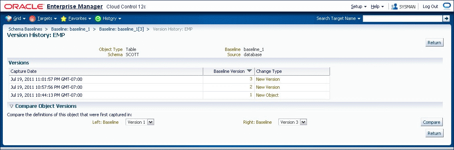Screen dimensions: 454x150
Task: Open the Targets menu
Action: [47, 18]
